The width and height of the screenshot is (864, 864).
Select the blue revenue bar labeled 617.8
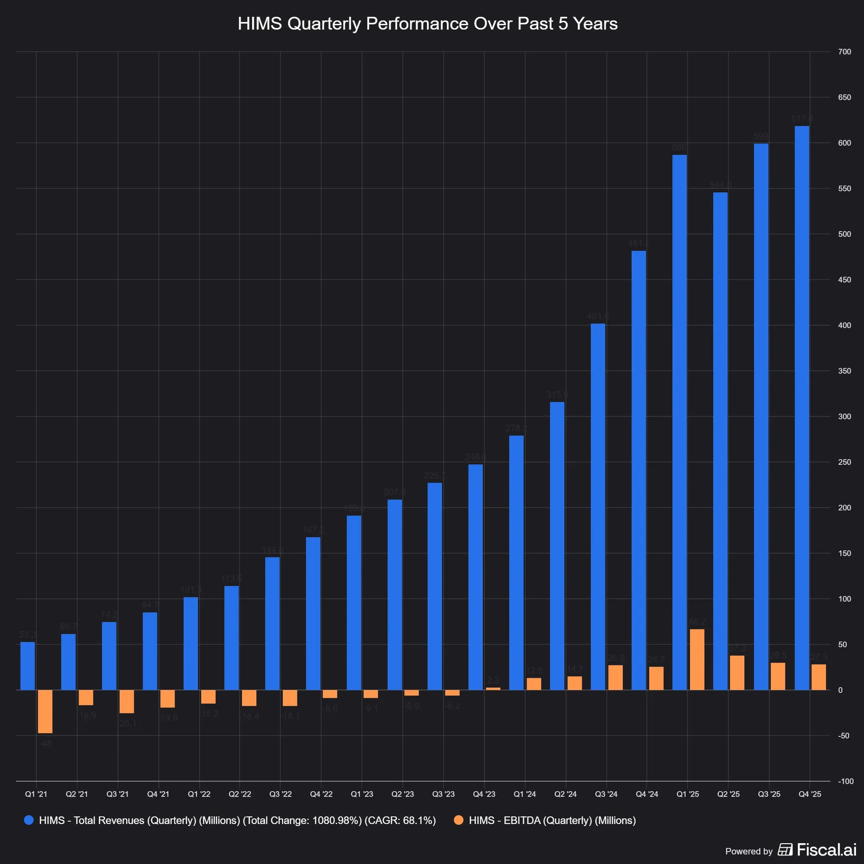[x=802, y=408]
